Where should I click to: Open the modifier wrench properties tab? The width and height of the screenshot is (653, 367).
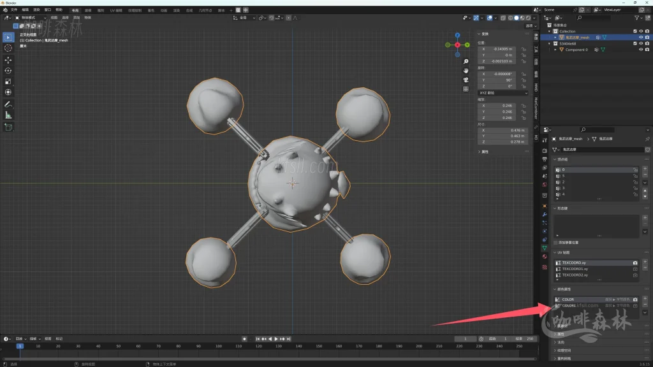tap(545, 214)
